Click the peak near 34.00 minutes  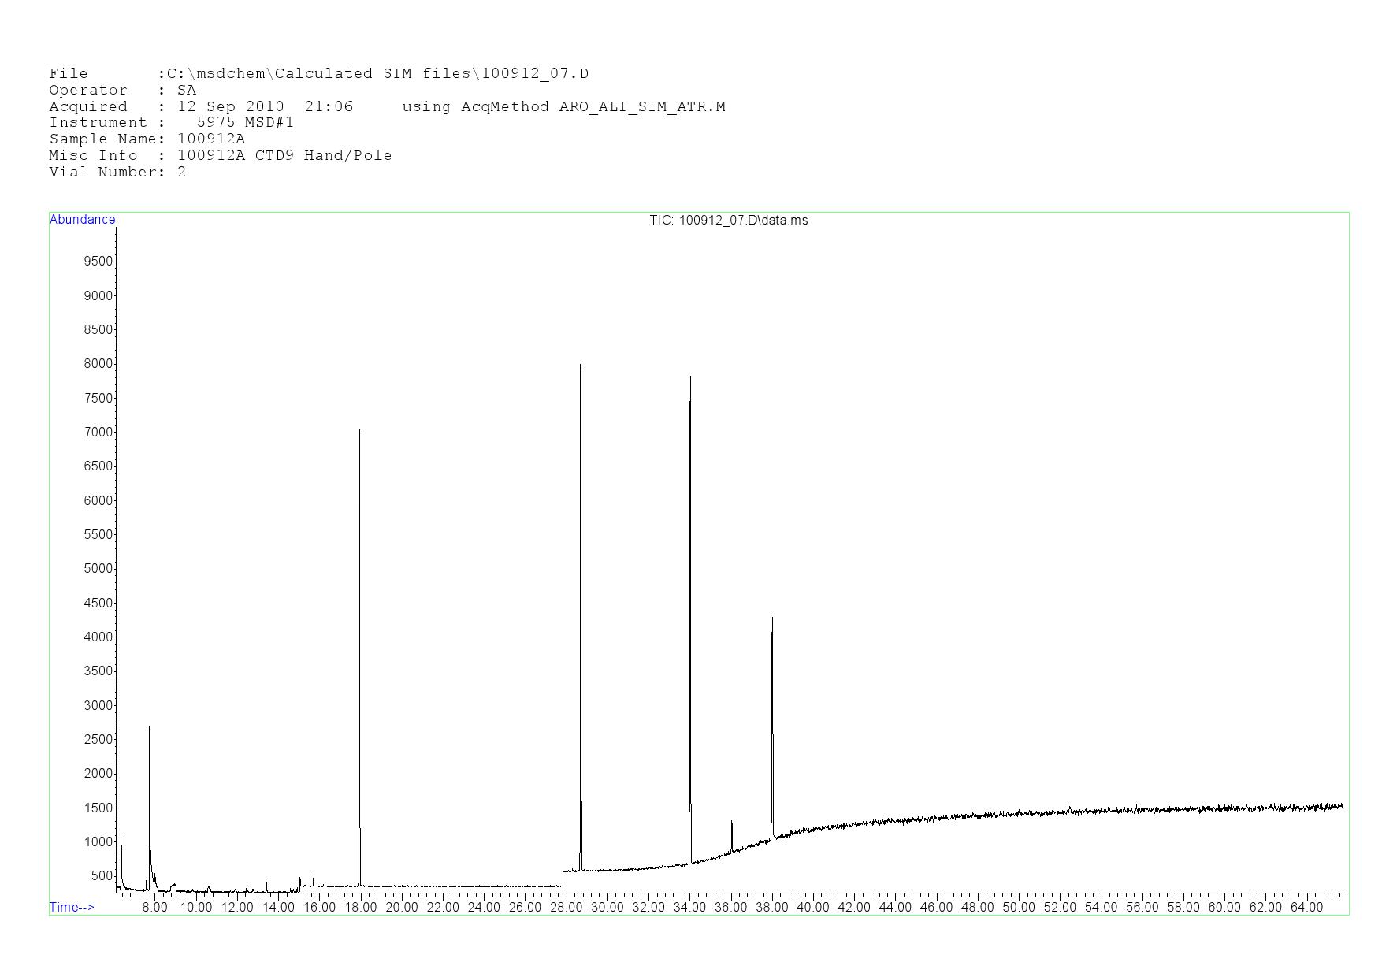tap(690, 379)
